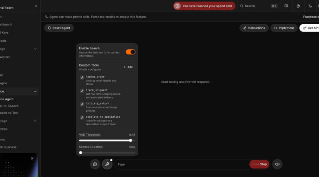
Task: Click the top Search field
Action: pos(258,6)
